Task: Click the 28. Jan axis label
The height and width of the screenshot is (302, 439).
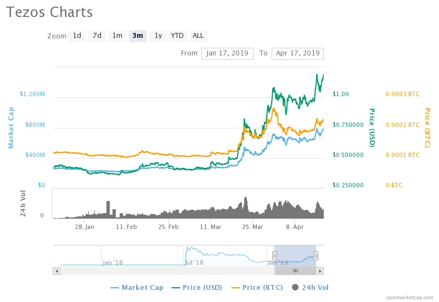Action: coord(85,227)
